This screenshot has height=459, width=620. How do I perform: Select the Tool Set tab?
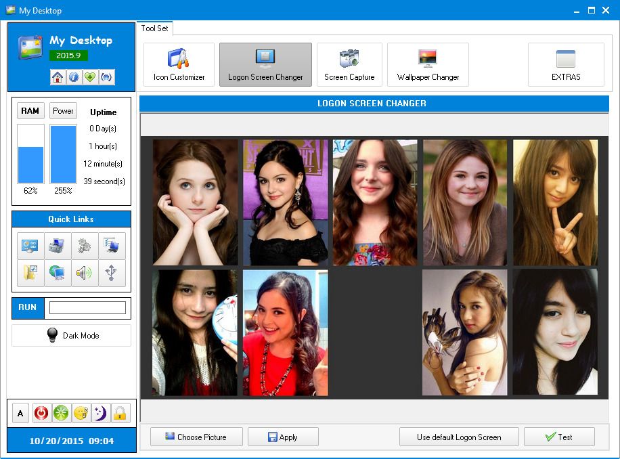154,29
